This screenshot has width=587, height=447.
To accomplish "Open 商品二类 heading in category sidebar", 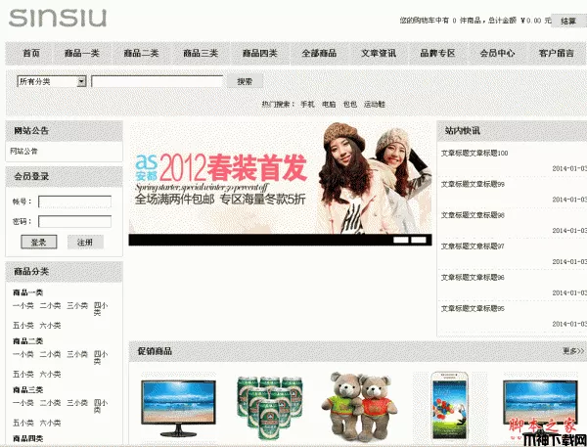I will click(x=27, y=341).
